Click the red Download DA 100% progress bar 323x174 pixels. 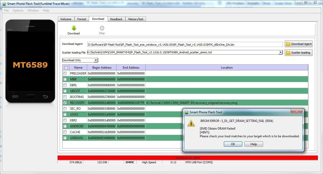coord(188,158)
